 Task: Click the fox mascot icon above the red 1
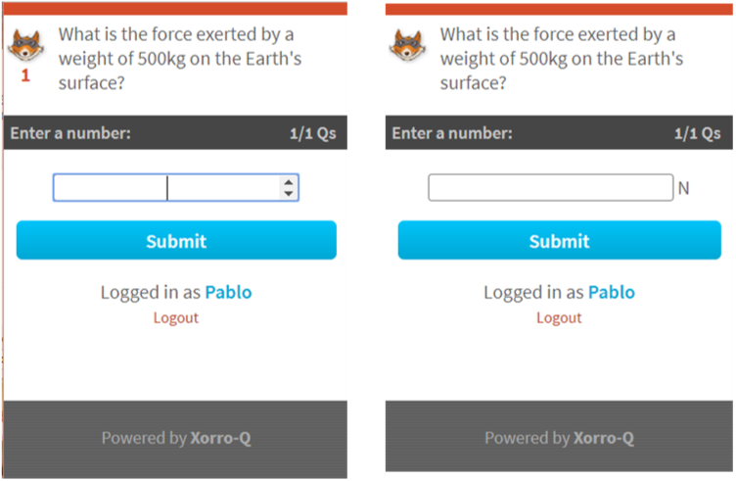[25, 46]
